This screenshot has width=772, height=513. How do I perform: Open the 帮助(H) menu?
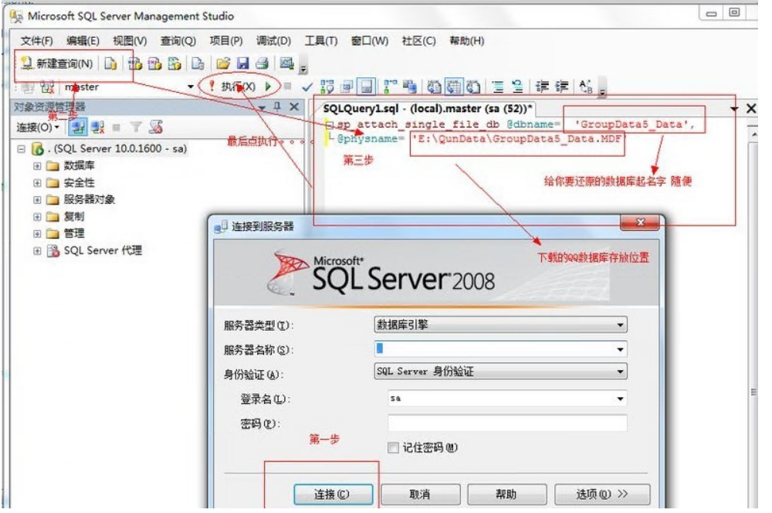(467, 41)
